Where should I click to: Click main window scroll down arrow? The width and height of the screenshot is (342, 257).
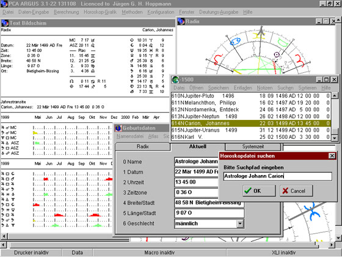338,238
